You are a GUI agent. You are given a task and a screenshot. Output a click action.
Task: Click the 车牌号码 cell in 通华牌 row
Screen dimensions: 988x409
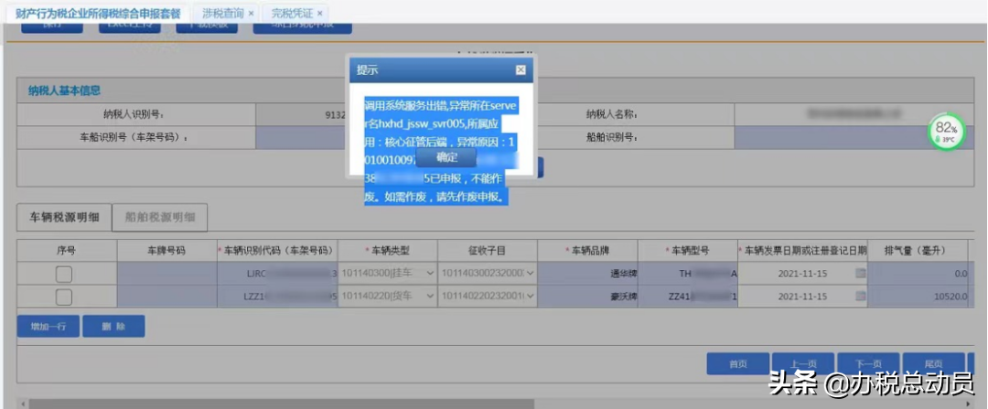click(167, 274)
